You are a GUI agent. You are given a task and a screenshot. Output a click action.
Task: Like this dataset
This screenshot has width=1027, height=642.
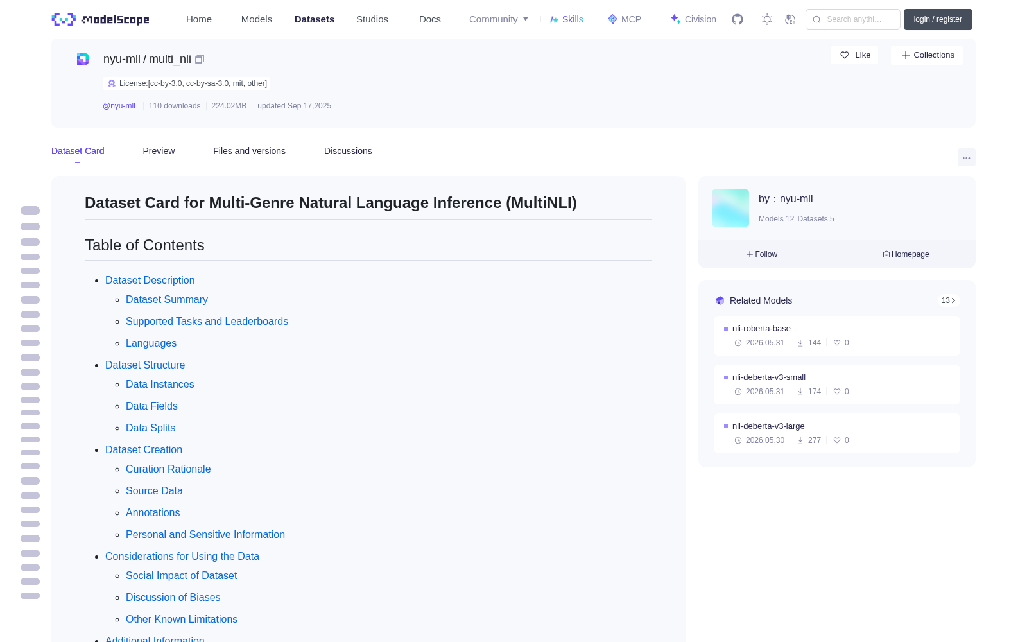[x=855, y=55]
